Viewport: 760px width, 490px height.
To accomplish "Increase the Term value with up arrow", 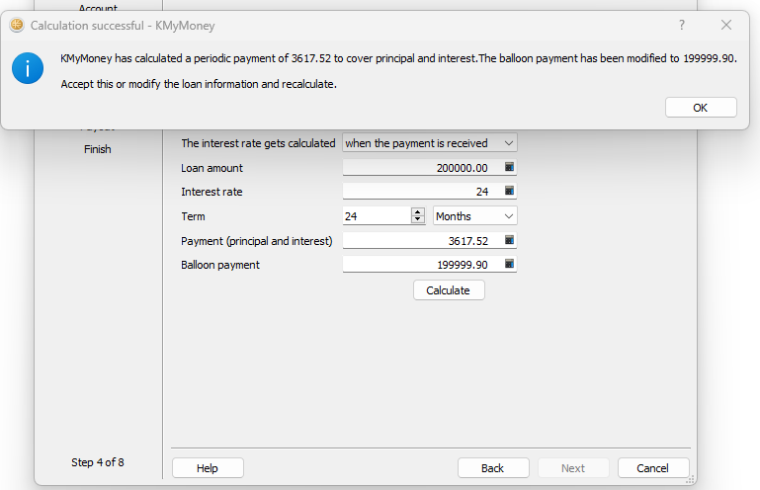I will (416, 211).
